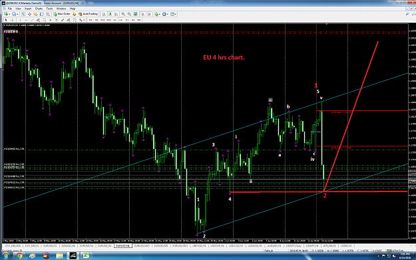
Task: Expand the Templates dropdown
Action: (176, 14)
